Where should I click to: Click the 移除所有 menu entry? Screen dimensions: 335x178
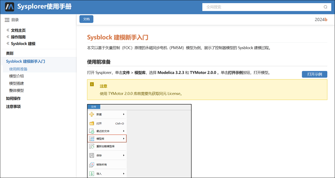pyautogui.click(x=107, y=165)
